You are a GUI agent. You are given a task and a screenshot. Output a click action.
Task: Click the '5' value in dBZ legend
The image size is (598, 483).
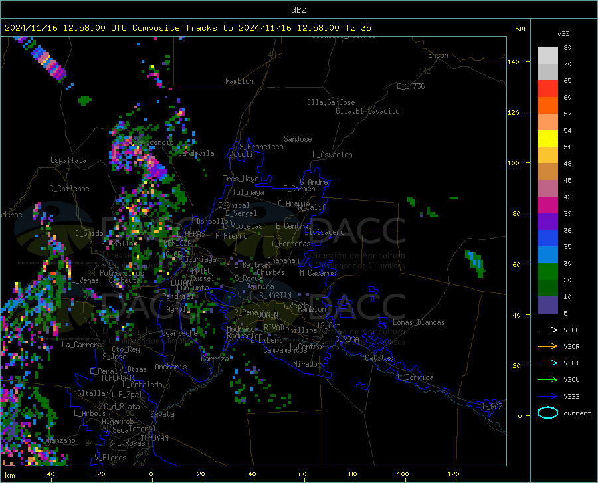(x=565, y=314)
